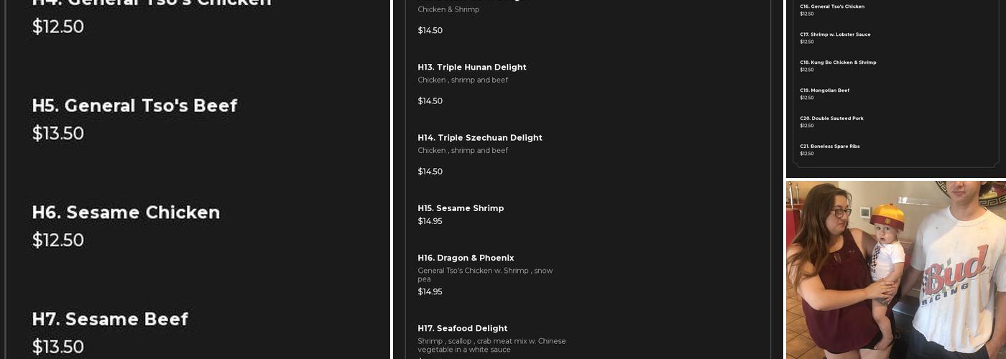Click Seafood Delight description about white sauce
The width and height of the screenshot is (1006, 359).
coord(492,345)
